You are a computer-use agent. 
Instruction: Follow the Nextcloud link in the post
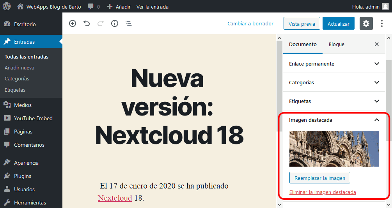pyautogui.click(x=115, y=198)
